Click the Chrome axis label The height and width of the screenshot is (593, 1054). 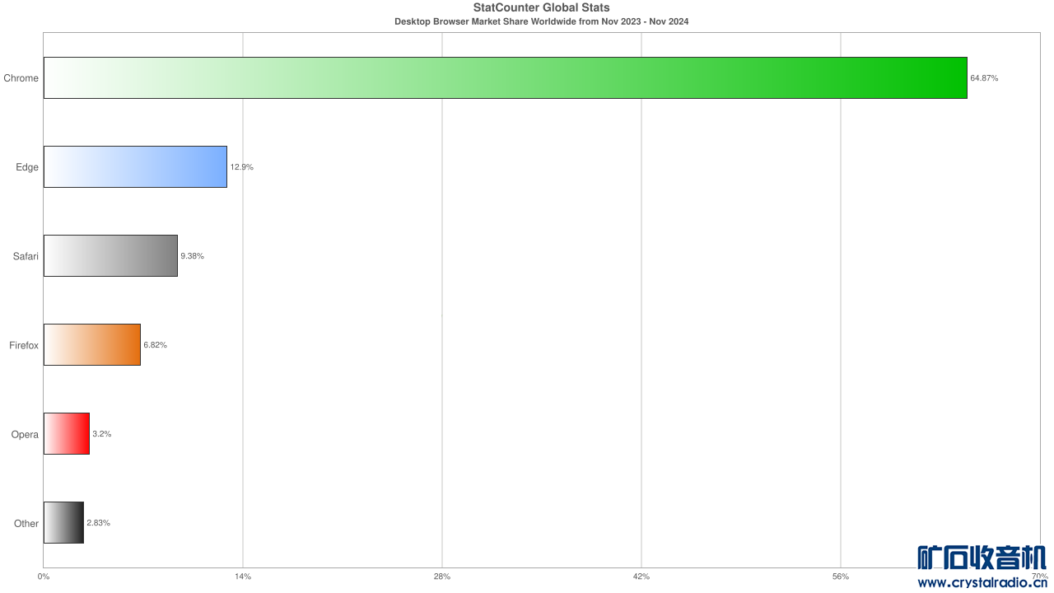21,78
